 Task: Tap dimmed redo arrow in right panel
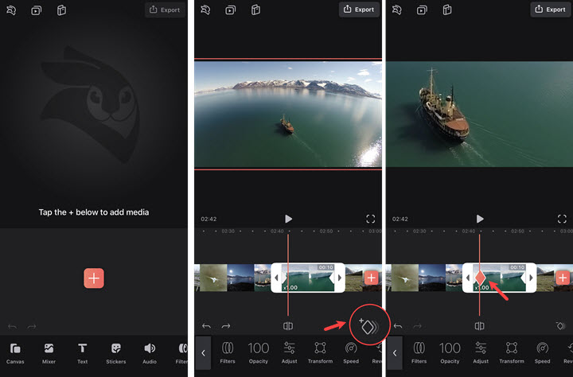tap(417, 326)
